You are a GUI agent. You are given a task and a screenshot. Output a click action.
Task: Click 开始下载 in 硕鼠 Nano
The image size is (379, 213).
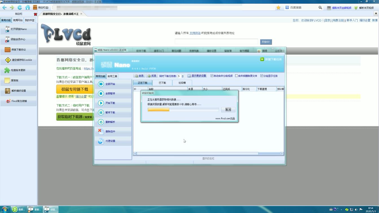(113, 103)
